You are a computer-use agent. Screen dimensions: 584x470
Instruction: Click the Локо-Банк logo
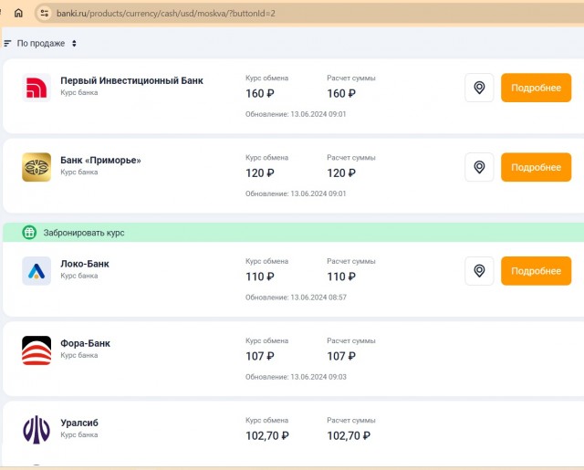[x=36, y=271]
